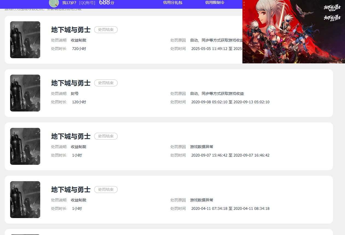Viewport: 345px width, 235px height.
Task: Click the 688分 credit score
Action: pos(106,2)
